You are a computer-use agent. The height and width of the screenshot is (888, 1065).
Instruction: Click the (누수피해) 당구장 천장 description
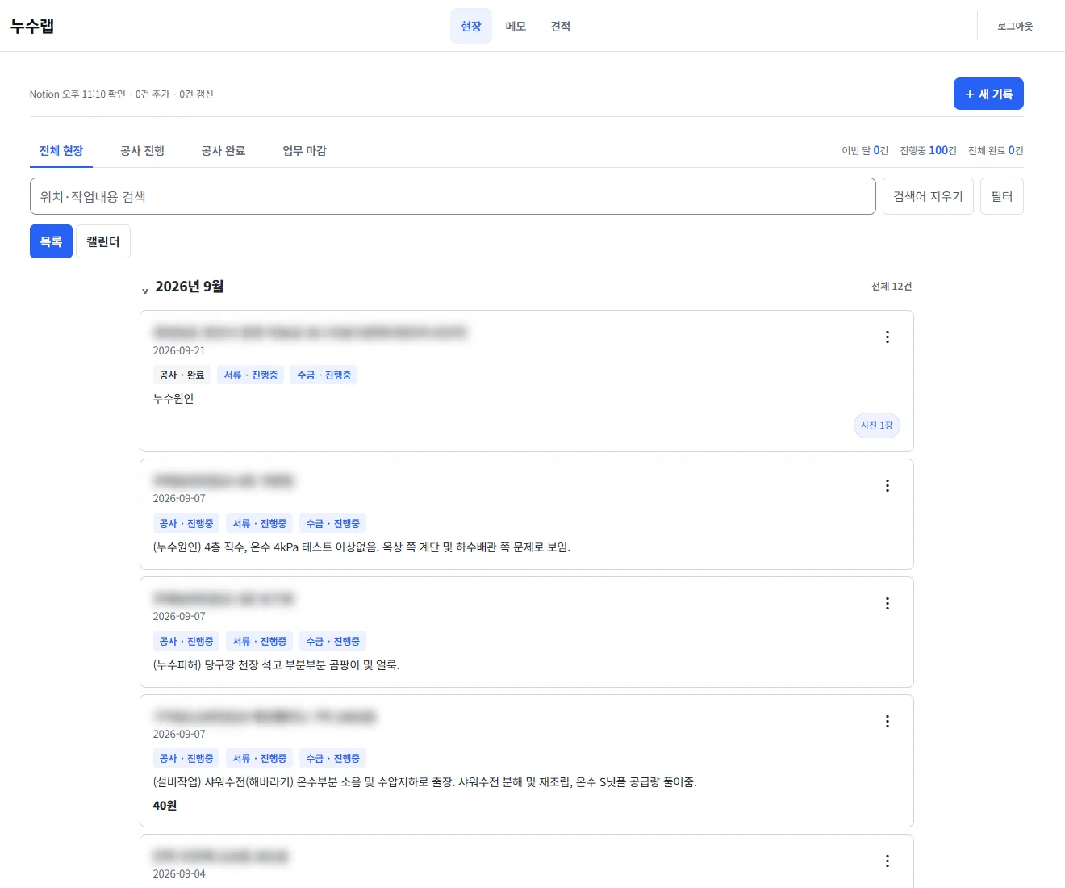pos(277,665)
